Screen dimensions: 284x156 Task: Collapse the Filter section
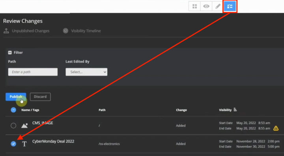tap(10, 53)
